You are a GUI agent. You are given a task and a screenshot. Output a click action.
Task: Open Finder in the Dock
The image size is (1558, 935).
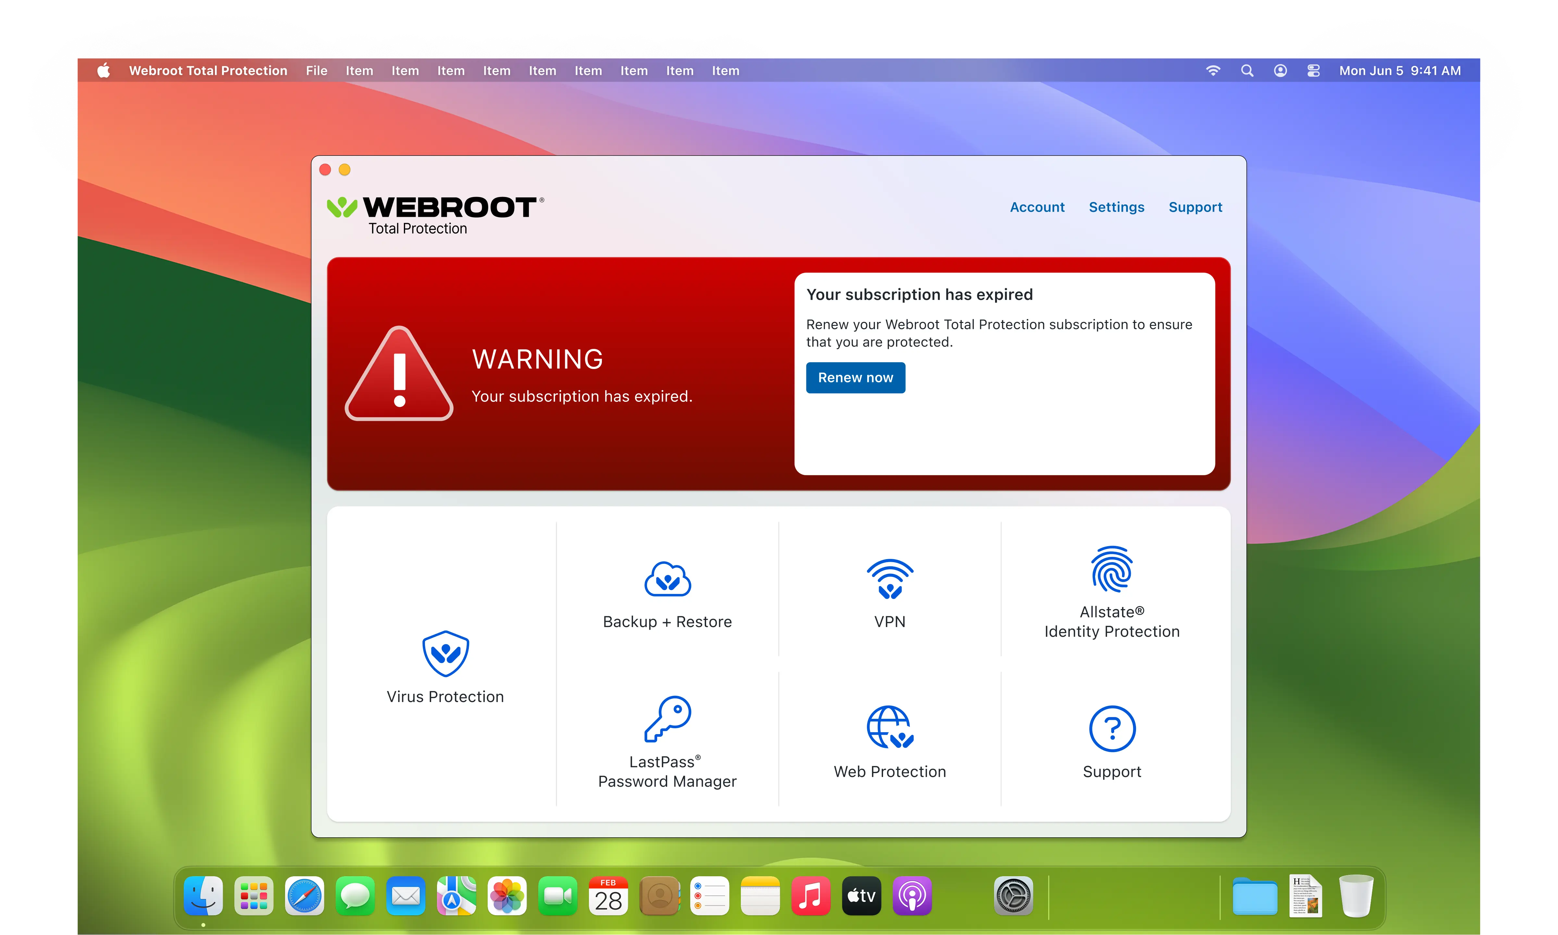tap(203, 895)
